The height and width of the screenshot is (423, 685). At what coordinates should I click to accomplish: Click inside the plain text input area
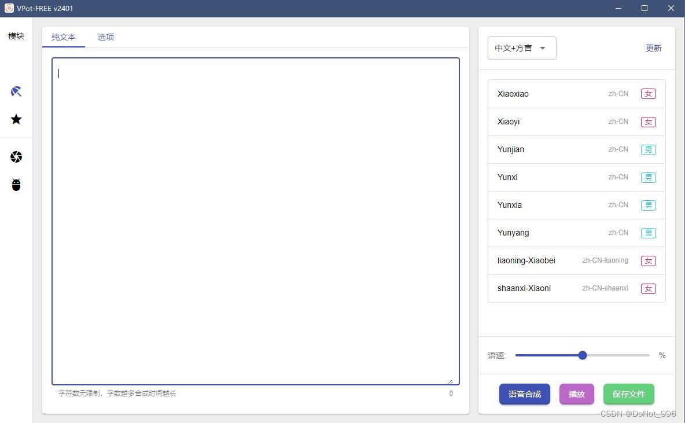pos(256,221)
